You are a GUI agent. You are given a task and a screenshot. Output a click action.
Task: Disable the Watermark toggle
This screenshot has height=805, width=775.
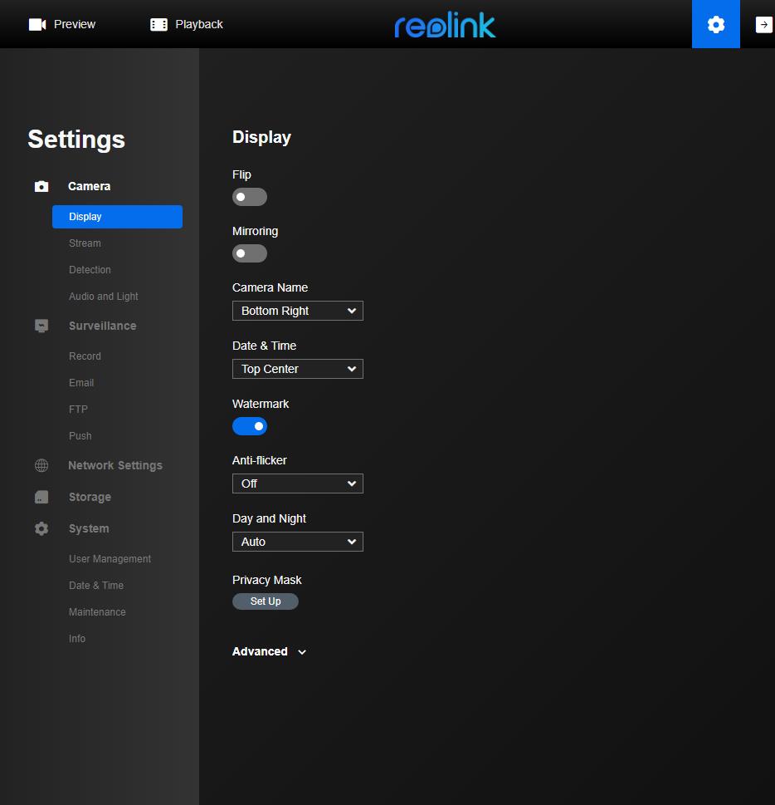click(250, 426)
